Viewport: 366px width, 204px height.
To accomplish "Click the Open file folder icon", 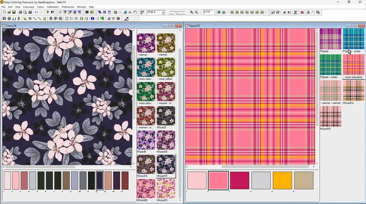I will tap(9, 12).
